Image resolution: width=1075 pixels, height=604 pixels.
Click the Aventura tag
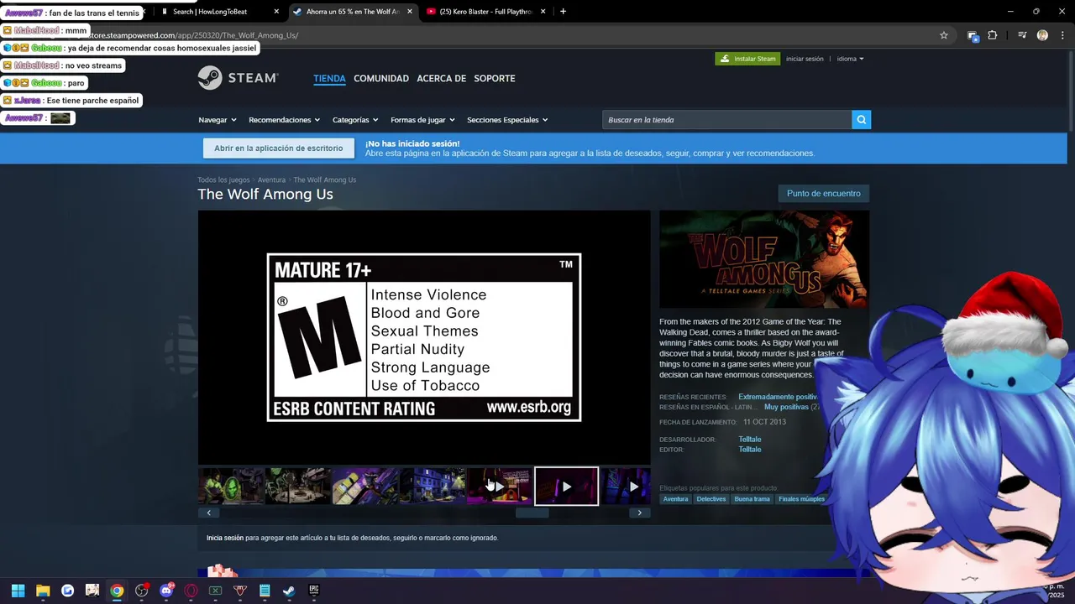click(675, 499)
